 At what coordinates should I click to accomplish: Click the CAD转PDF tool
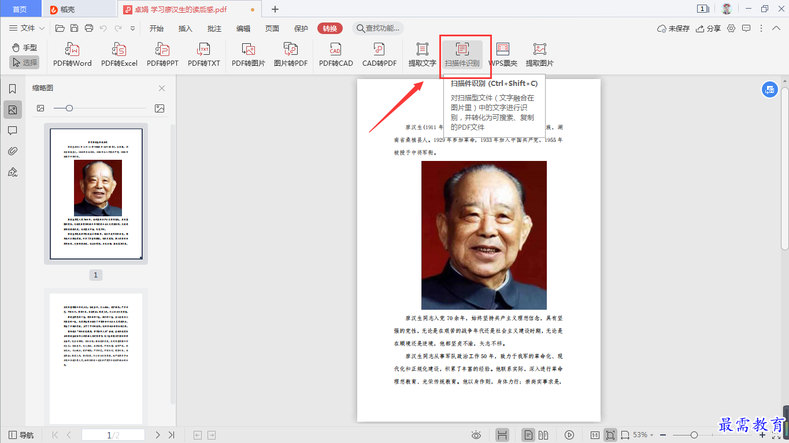coord(379,55)
